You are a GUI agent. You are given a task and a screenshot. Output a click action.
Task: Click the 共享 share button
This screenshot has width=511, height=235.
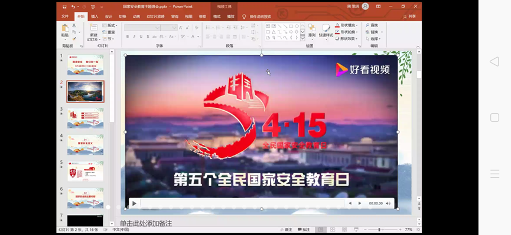409,16
